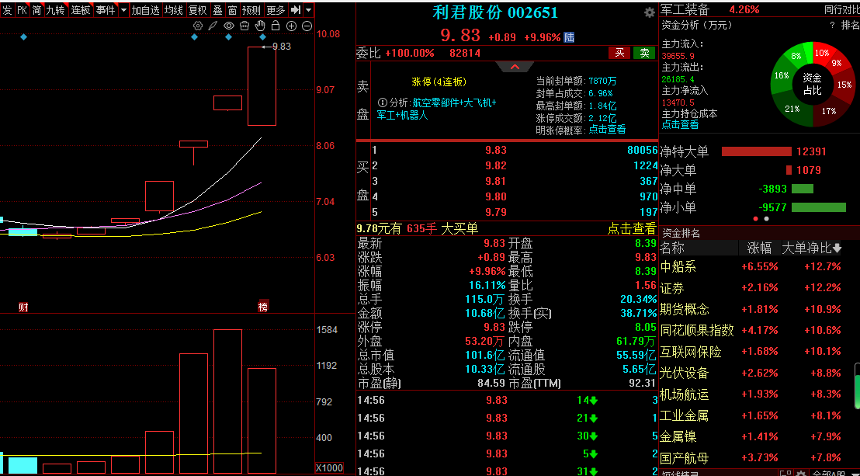Click 发 toolbar button
The width and height of the screenshot is (860, 476).
[7, 10]
